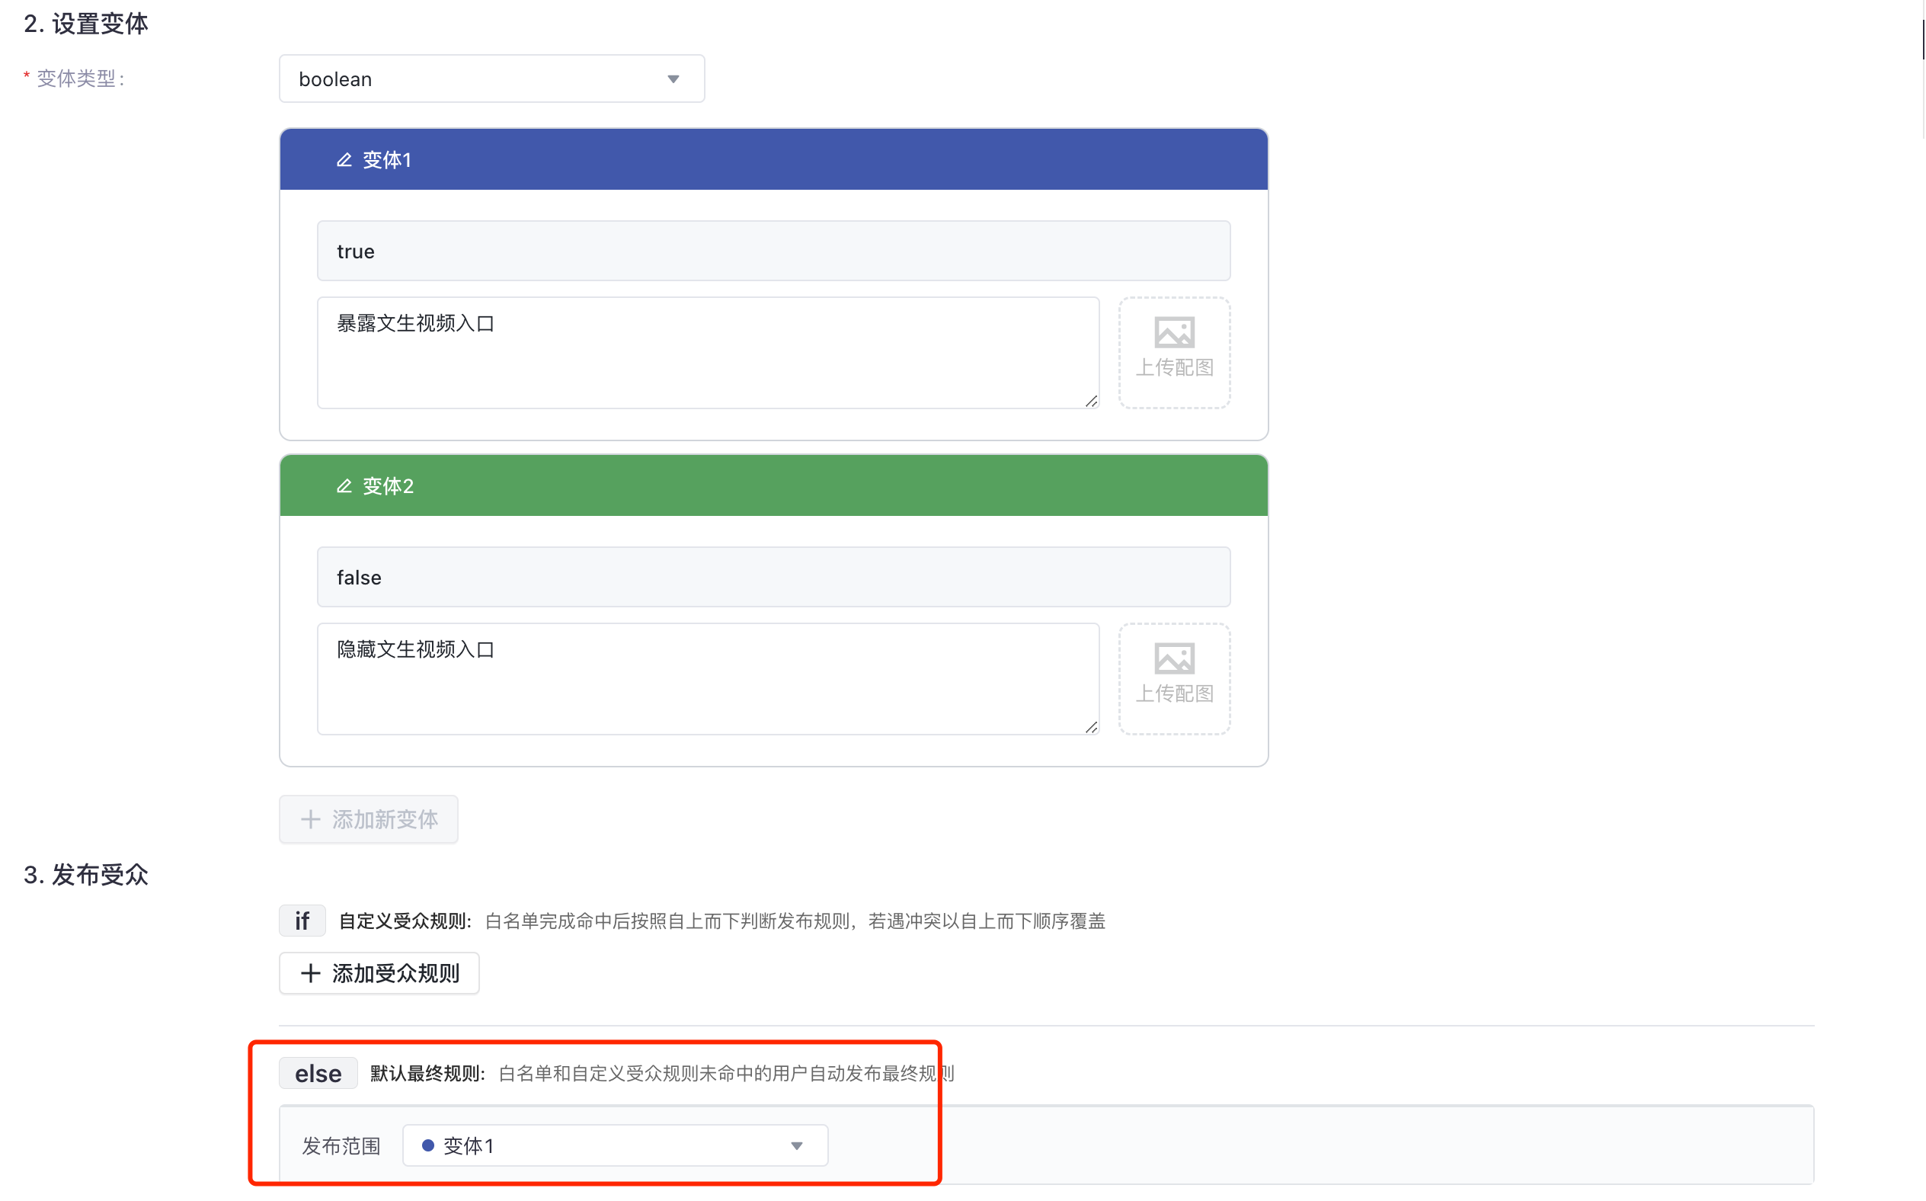Click the true value input field
This screenshot has width=1926, height=1201.
pos(773,251)
